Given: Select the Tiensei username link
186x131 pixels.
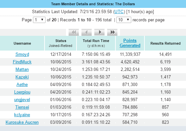Looking at the screenshot, I should (22, 107).
